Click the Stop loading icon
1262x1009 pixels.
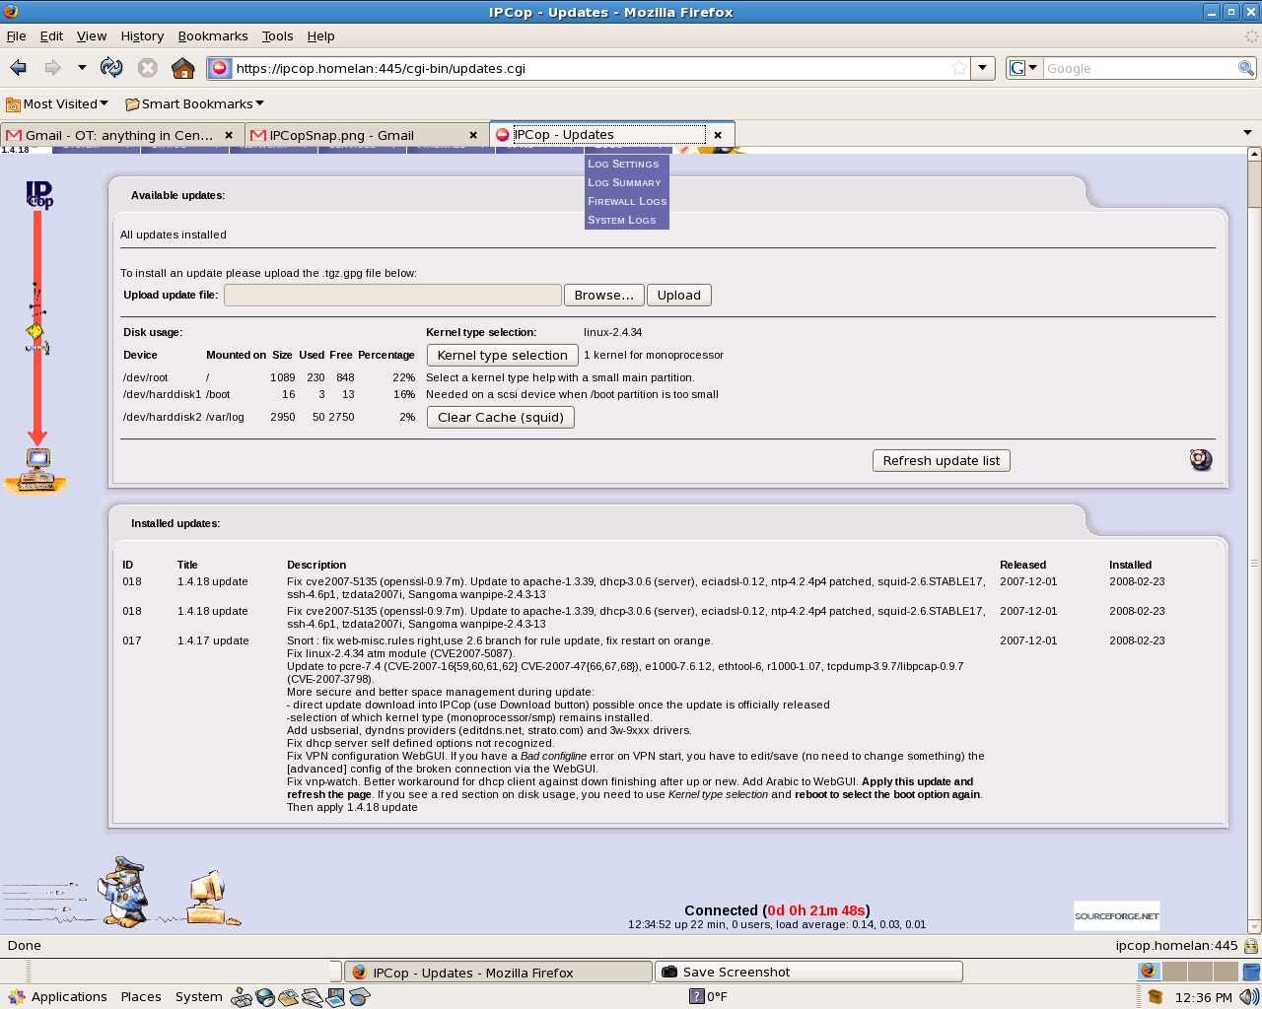point(148,68)
